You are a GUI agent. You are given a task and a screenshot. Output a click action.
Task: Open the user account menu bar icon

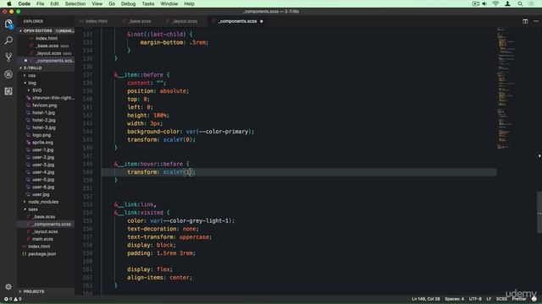(x=507, y=3)
